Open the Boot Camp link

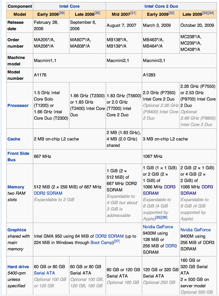[x=102, y=243]
